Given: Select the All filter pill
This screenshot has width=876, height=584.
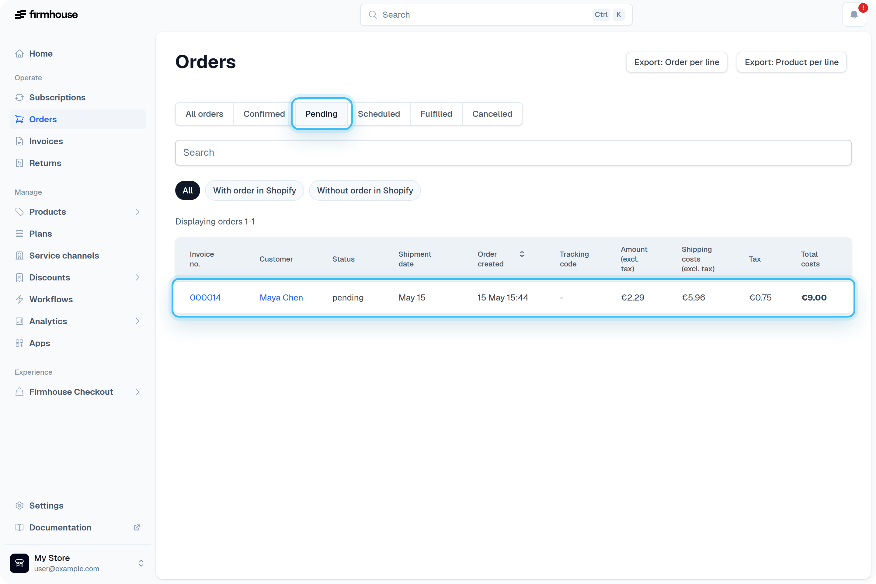Looking at the screenshot, I should click(x=188, y=190).
